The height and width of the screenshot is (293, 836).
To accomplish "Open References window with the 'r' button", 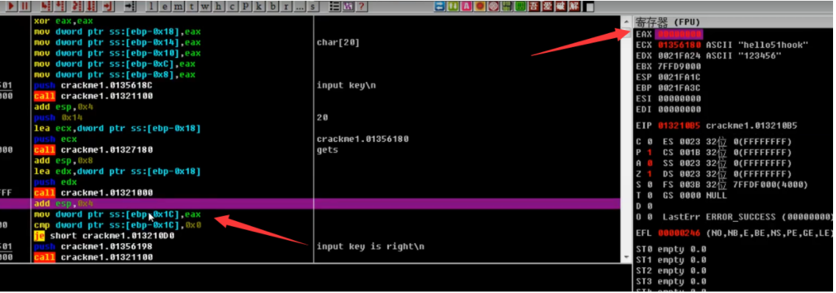I will pyautogui.click(x=286, y=7).
